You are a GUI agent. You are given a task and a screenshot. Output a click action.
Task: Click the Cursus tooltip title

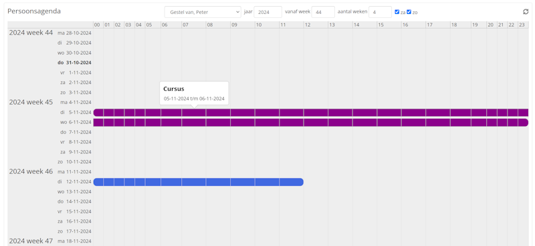click(x=174, y=89)
